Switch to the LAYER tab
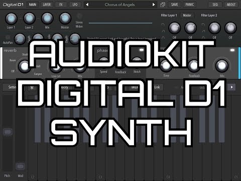This screenshot has width=241, height=181. pyautogui.click(x=47, y=5)
